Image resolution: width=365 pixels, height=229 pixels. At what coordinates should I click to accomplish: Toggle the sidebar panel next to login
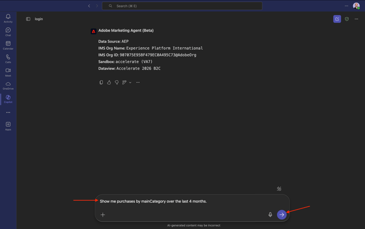(28, 19)
